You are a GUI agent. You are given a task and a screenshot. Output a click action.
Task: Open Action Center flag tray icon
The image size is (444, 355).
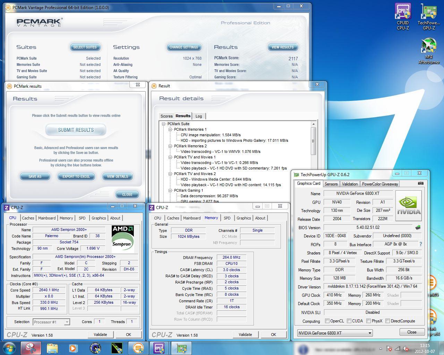click(389, 349)
